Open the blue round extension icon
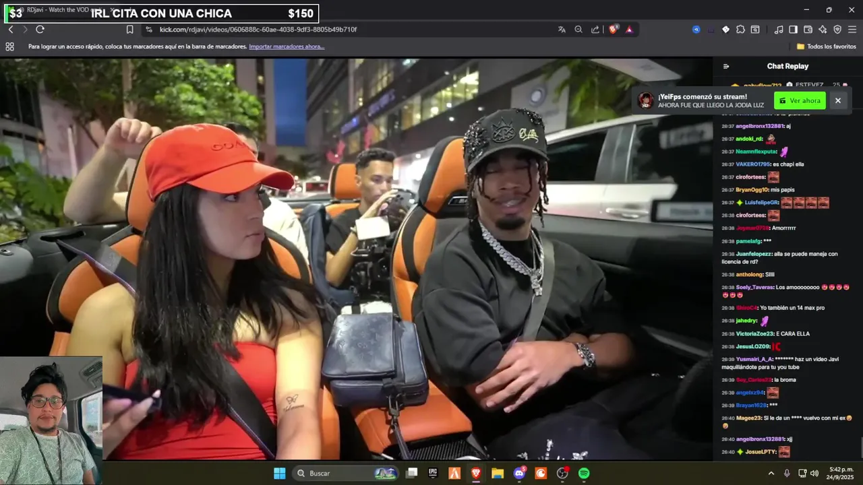This screenshot has height=485, width=863. [696, 30]
